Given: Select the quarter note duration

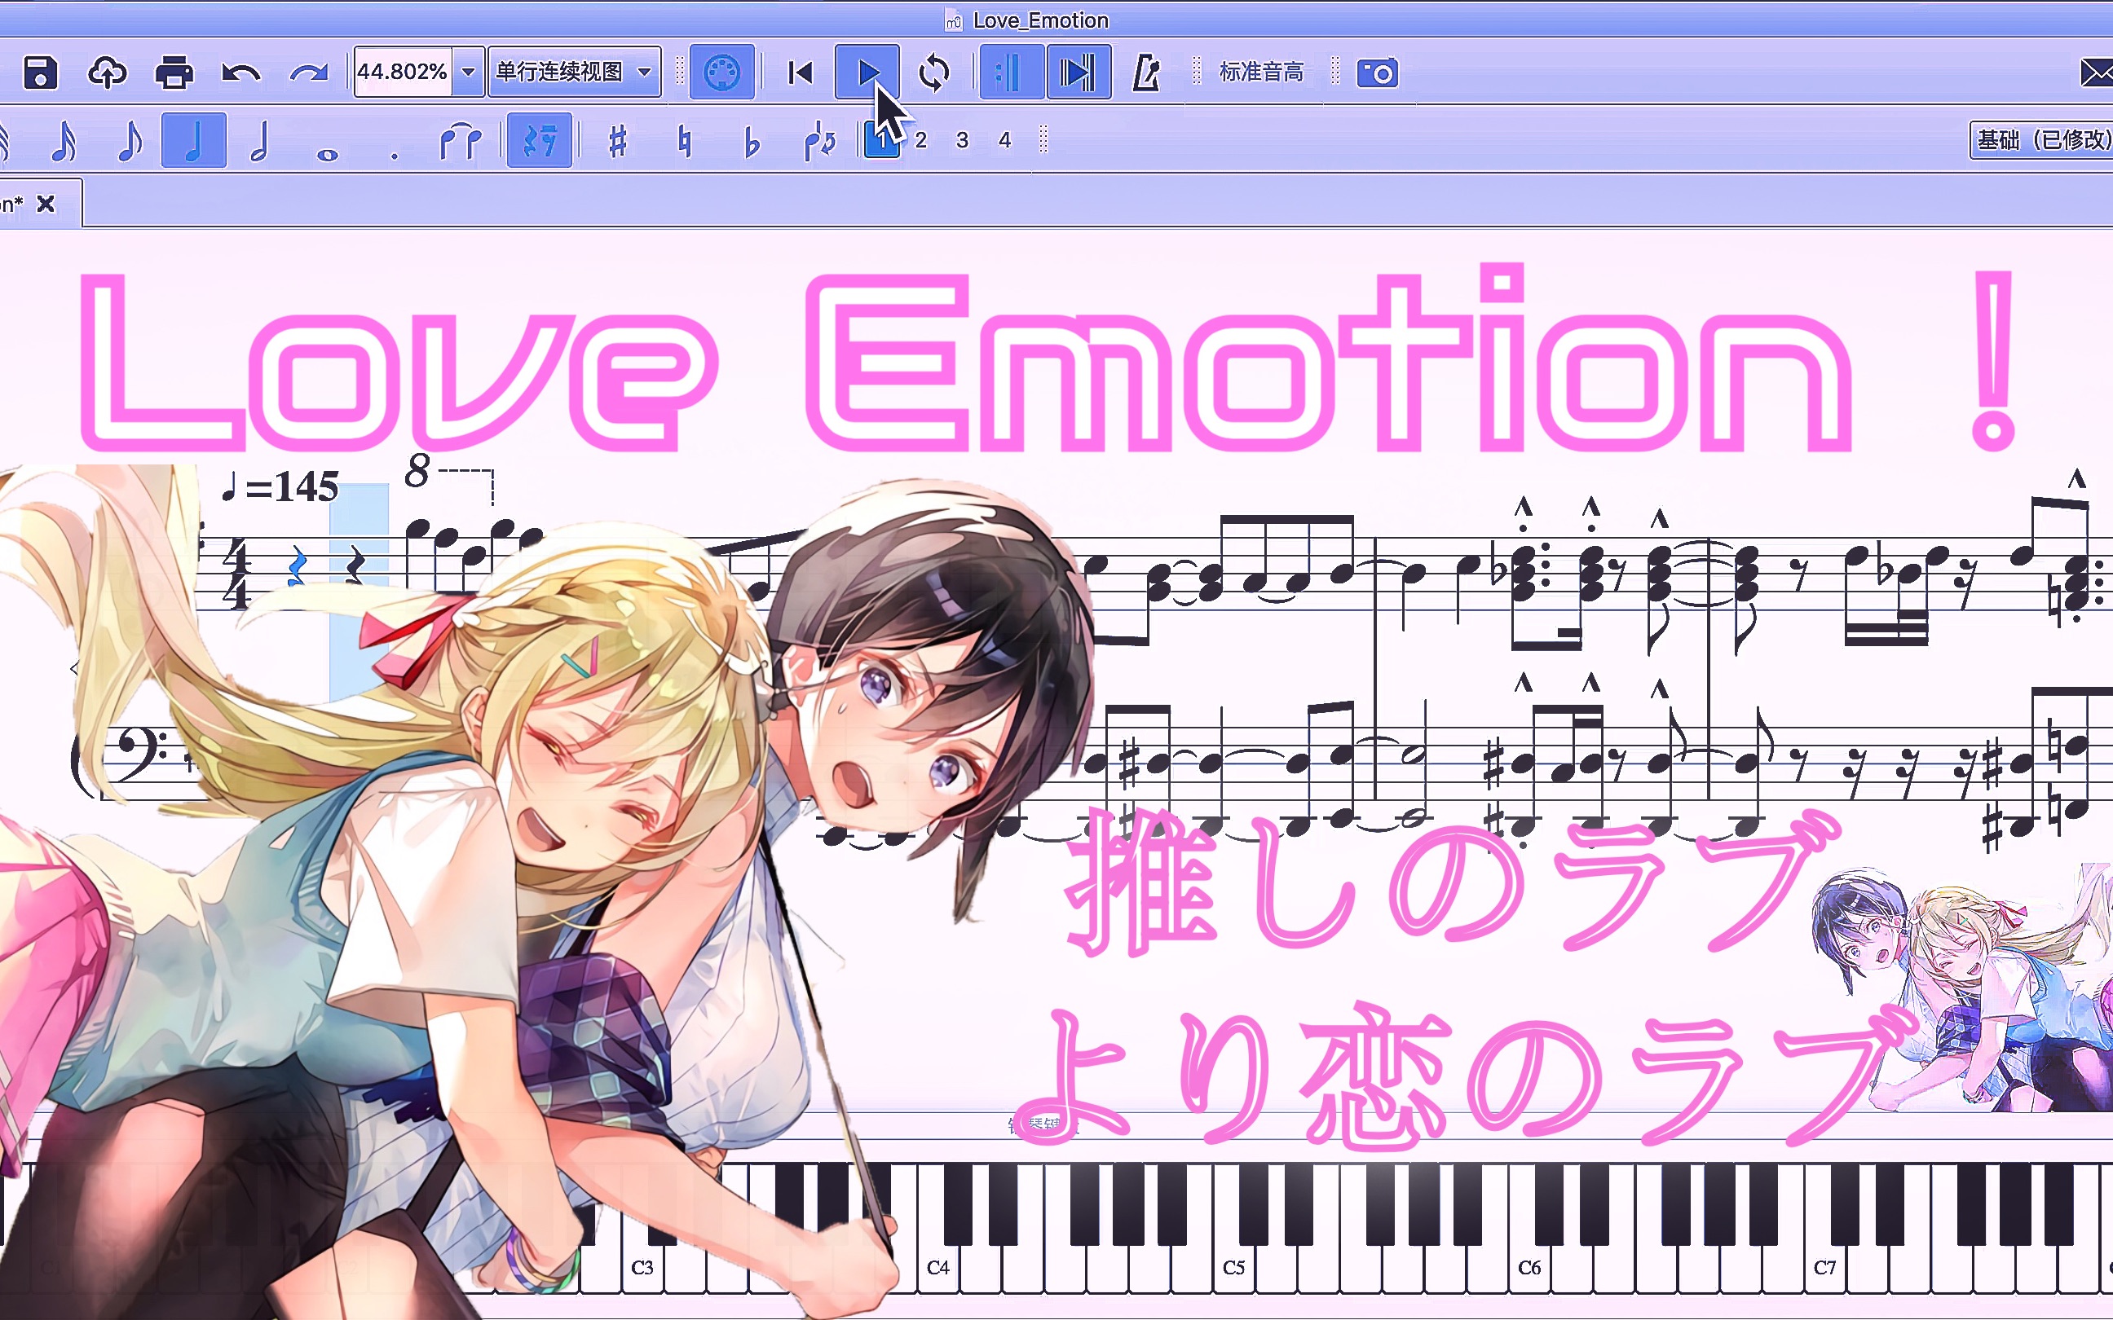Looking at the screenshot, I should (x=194, y=140).
